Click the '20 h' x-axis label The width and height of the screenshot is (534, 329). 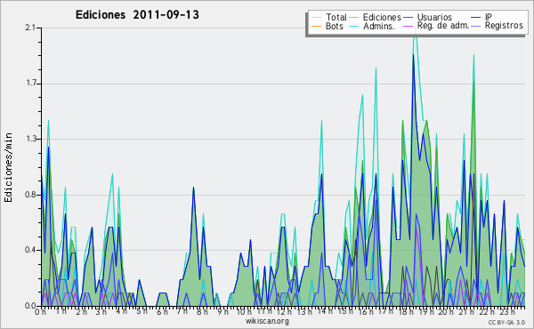coord(446,311)
